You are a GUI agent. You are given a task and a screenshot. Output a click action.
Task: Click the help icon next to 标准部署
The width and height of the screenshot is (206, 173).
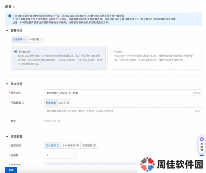click(x=41, y=39)
